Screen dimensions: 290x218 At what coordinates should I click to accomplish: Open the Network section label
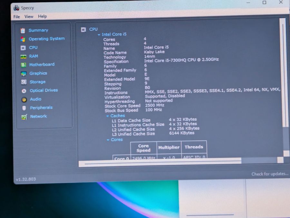coord(38,116)
